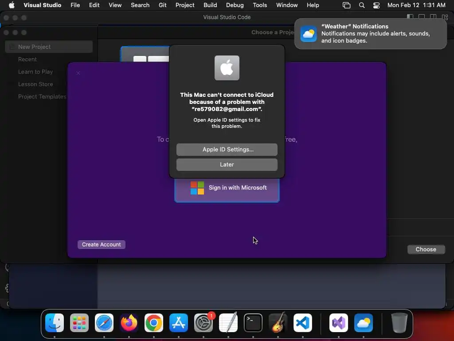Open the Trash from the Dock

399,323
